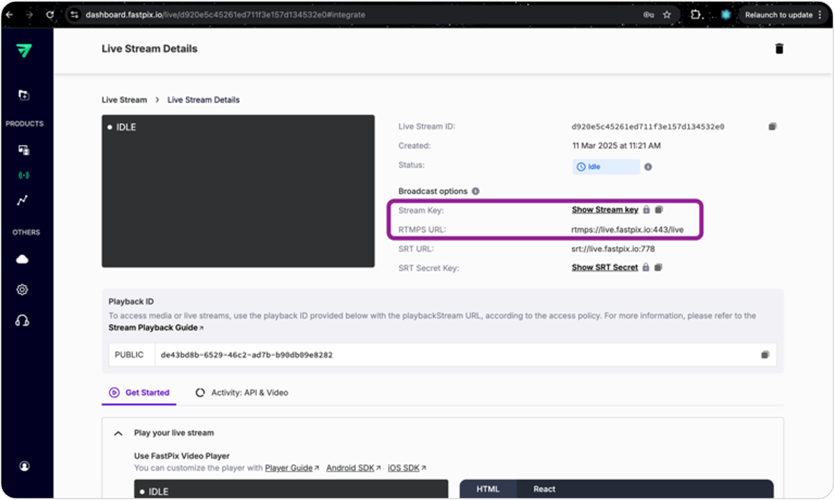Click the Idle status badge

tap(606, 167)
